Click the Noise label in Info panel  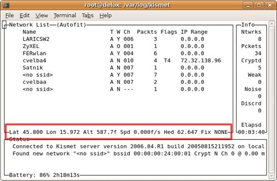coord(253,89)
